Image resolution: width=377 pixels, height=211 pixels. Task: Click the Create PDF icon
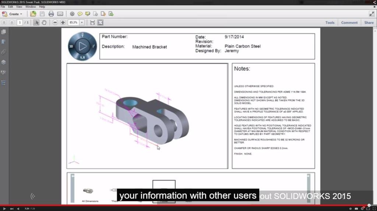pos(4,14)
